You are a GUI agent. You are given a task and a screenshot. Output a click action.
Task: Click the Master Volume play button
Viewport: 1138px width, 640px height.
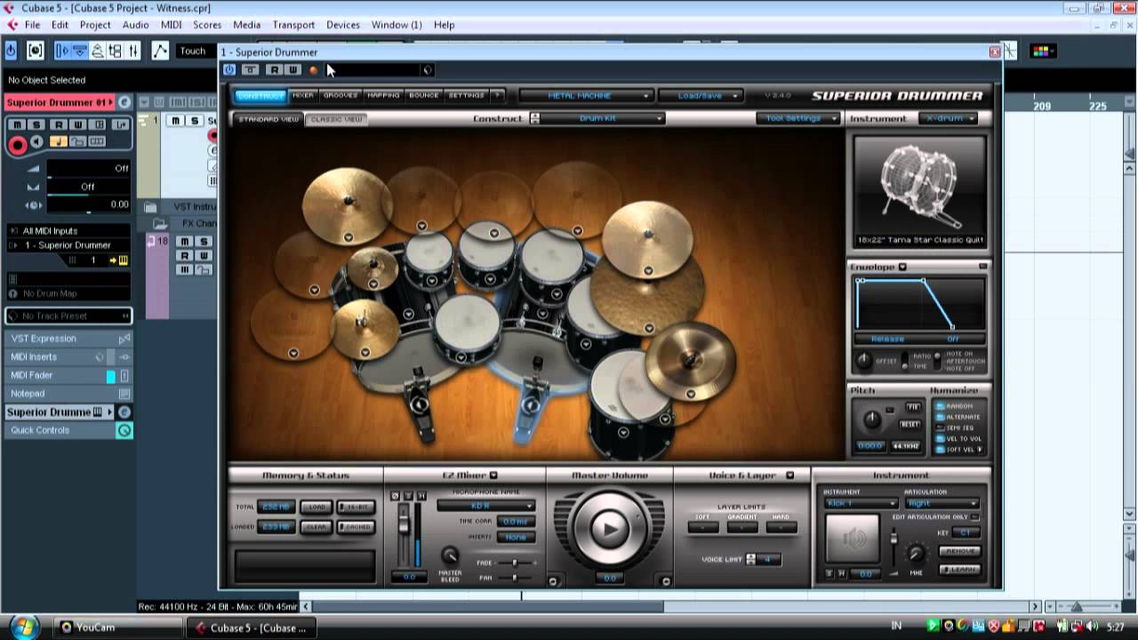pyautogui.click(x=610, y=529)
